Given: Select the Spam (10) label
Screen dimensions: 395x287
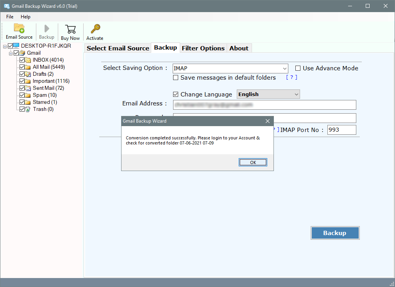Looking at the screenshot, I should pos(45,95).
